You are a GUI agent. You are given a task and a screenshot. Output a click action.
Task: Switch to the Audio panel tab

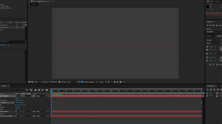pyautogui.click(x=217, y=1)
